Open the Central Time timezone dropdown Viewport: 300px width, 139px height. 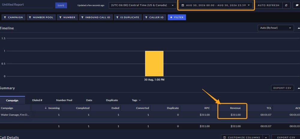(142, 5)
